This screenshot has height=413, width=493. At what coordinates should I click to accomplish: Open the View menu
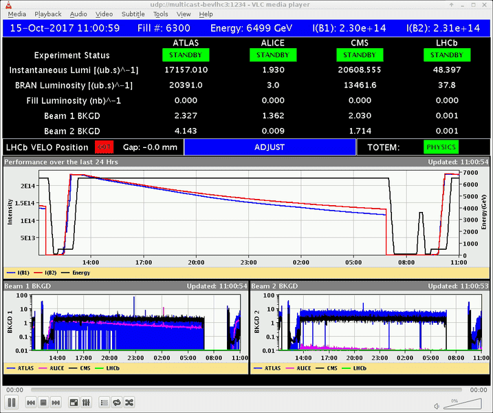tap(184, 14)
